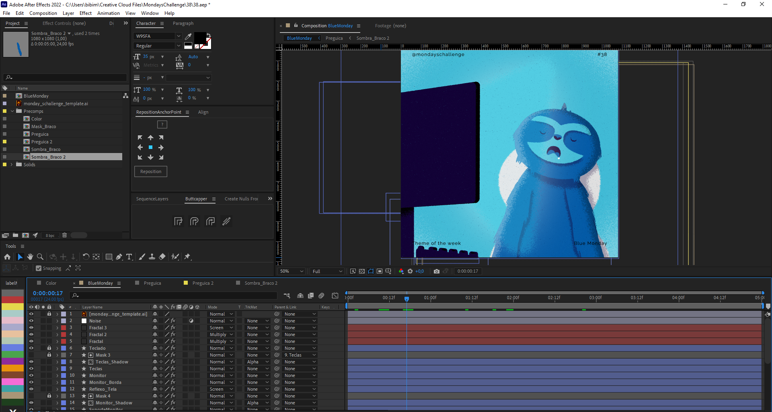Switch to the Paragraph tab
772x412 pixels.
pyautogui.click(x=183, y=23)
